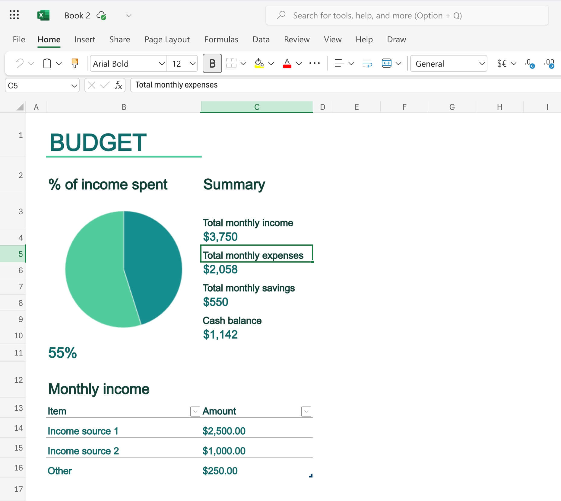561x501 pixels.
Task: Open the Item column filter dropdown
Action: tap(195, 411)
